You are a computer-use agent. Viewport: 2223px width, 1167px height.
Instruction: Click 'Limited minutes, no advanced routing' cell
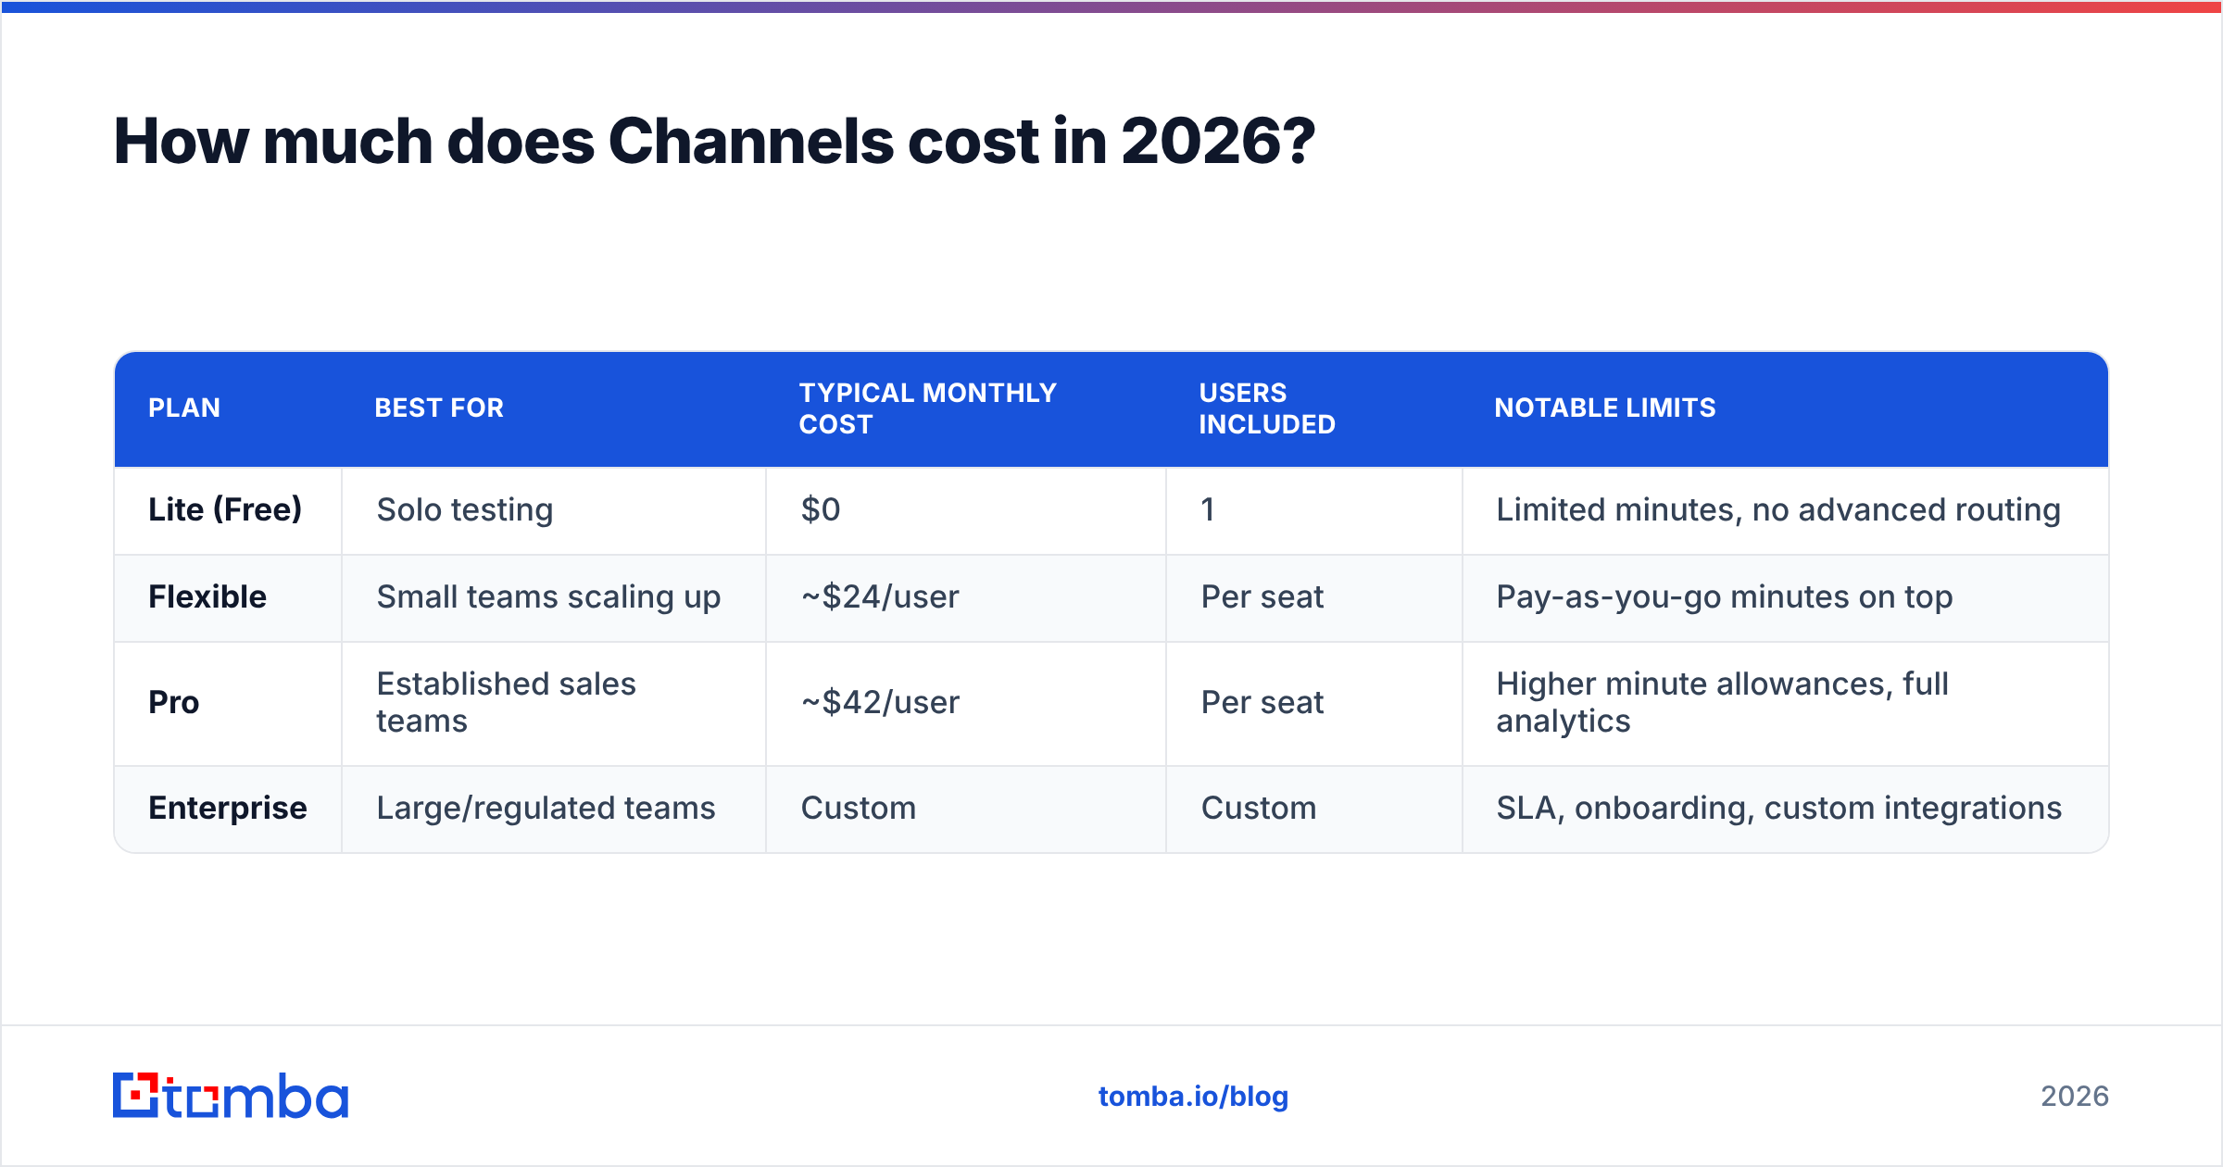(x=1786, y=510)
